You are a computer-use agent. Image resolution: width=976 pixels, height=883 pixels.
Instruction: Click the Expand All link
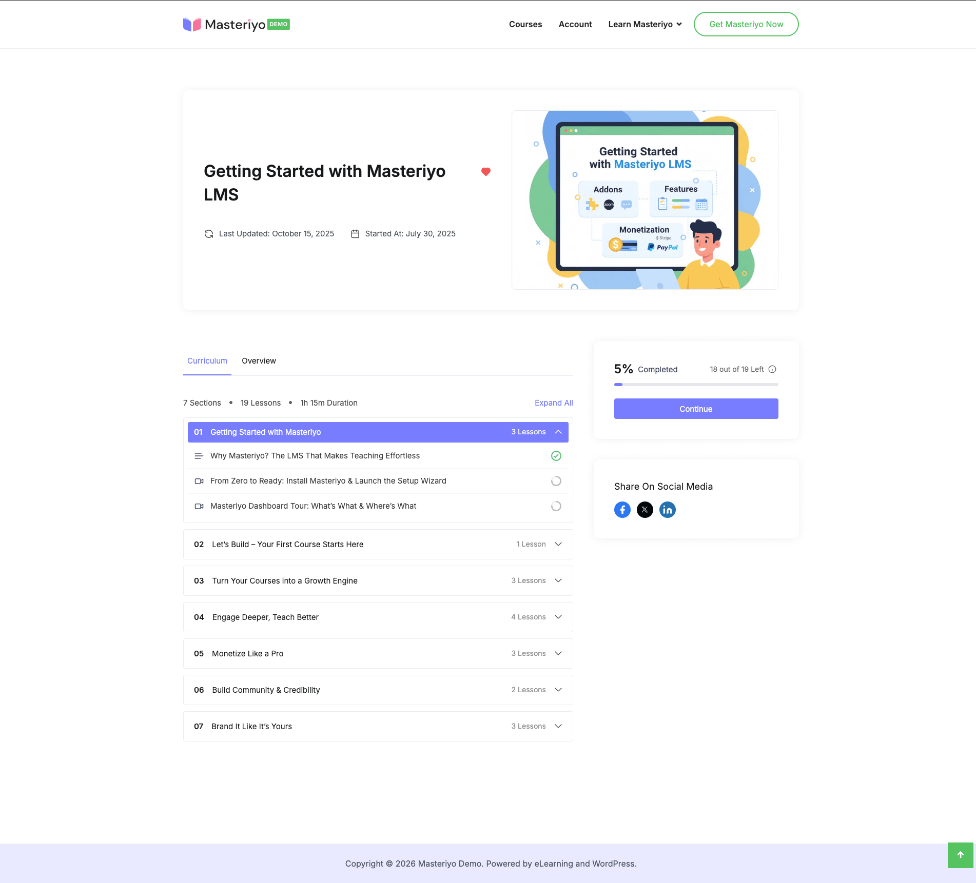[554, 403]
